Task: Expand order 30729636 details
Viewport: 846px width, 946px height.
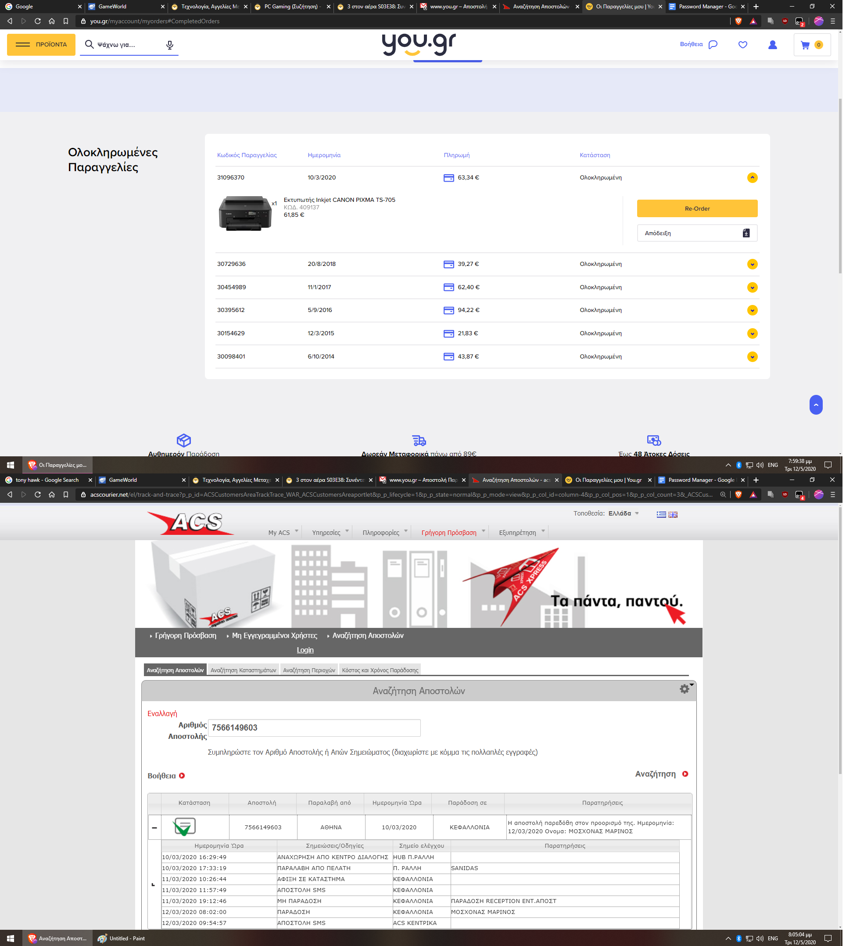Action: (752, 264)
